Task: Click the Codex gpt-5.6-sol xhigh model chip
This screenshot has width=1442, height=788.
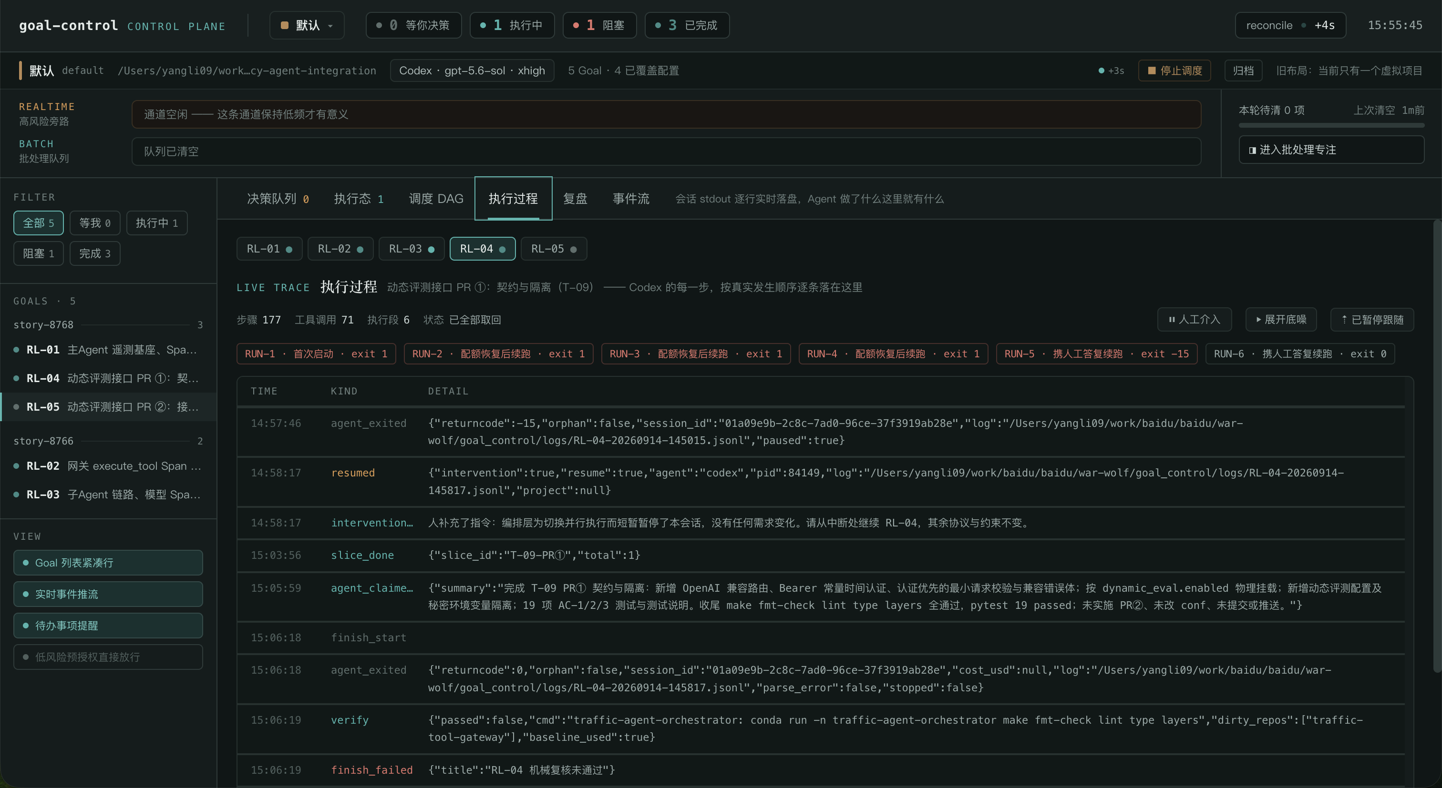Action: (472, 71)
